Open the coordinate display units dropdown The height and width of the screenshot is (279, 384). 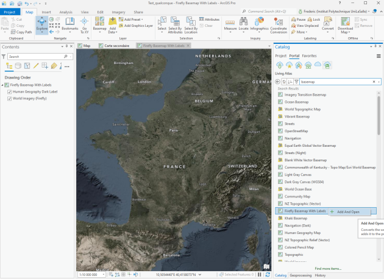point(200,275)
